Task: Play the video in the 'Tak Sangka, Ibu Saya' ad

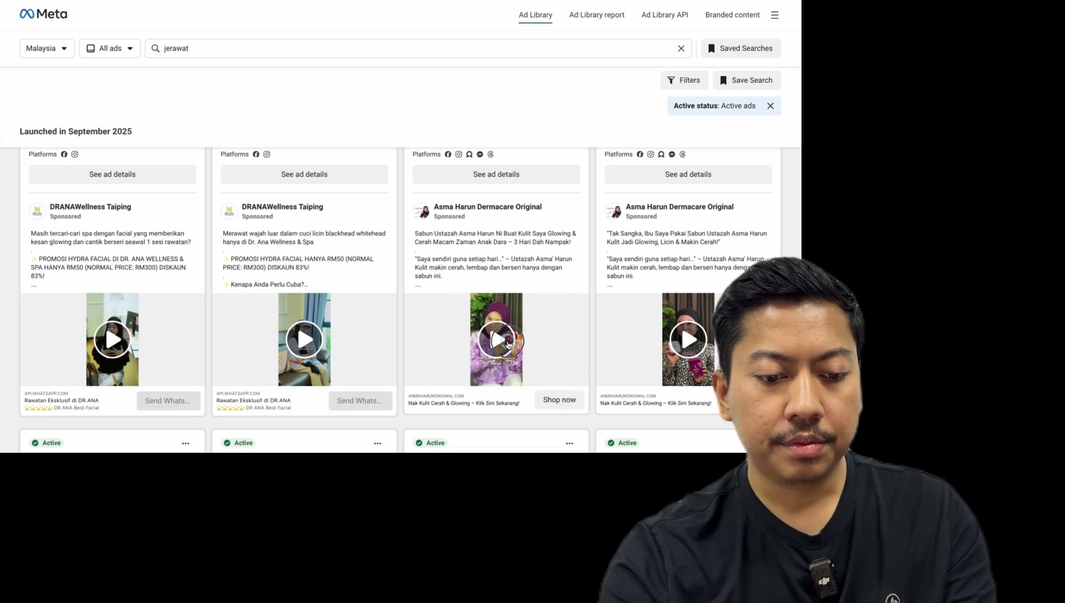Action: 688,339
